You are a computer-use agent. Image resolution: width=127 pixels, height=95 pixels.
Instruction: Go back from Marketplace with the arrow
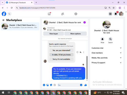pyautogui.click(x=4, y=20)
